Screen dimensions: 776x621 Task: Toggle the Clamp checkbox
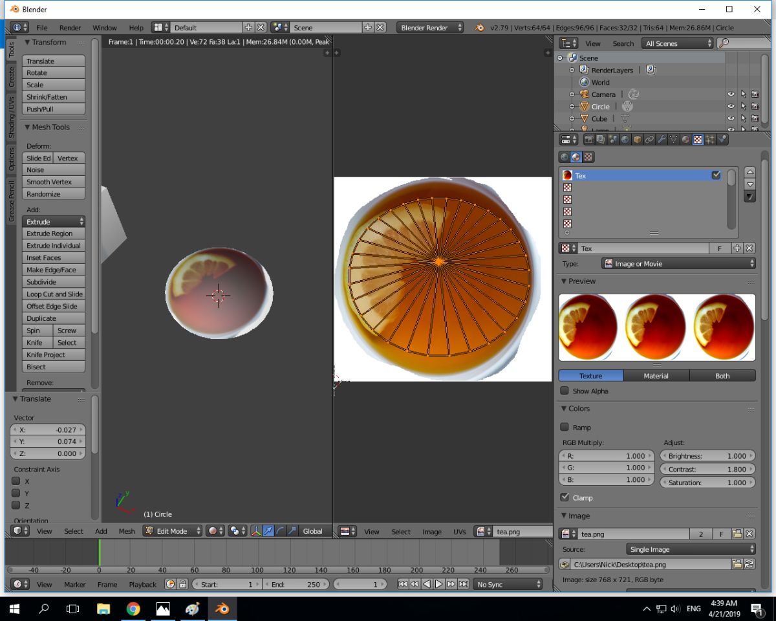click(565, 497)
